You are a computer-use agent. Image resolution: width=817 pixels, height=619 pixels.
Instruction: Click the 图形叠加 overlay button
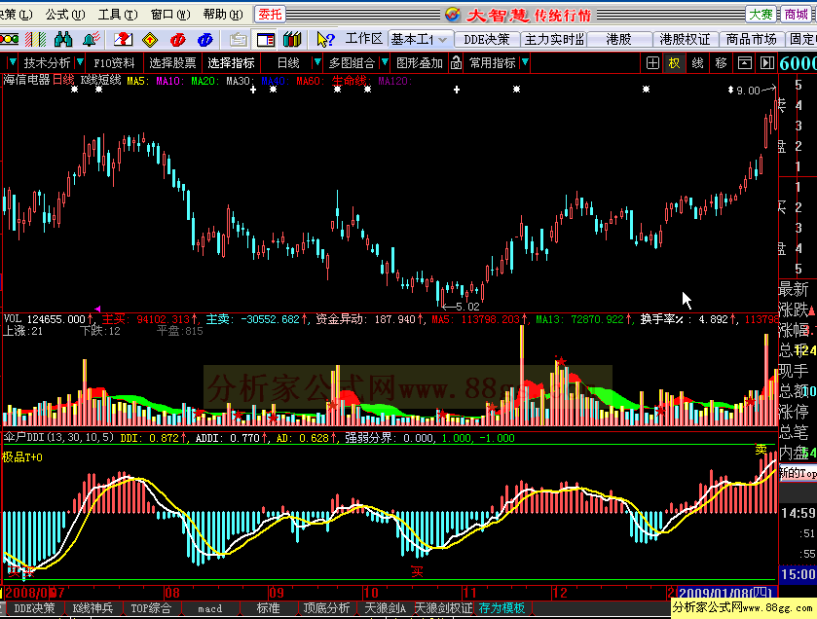[x=420, y=63]
